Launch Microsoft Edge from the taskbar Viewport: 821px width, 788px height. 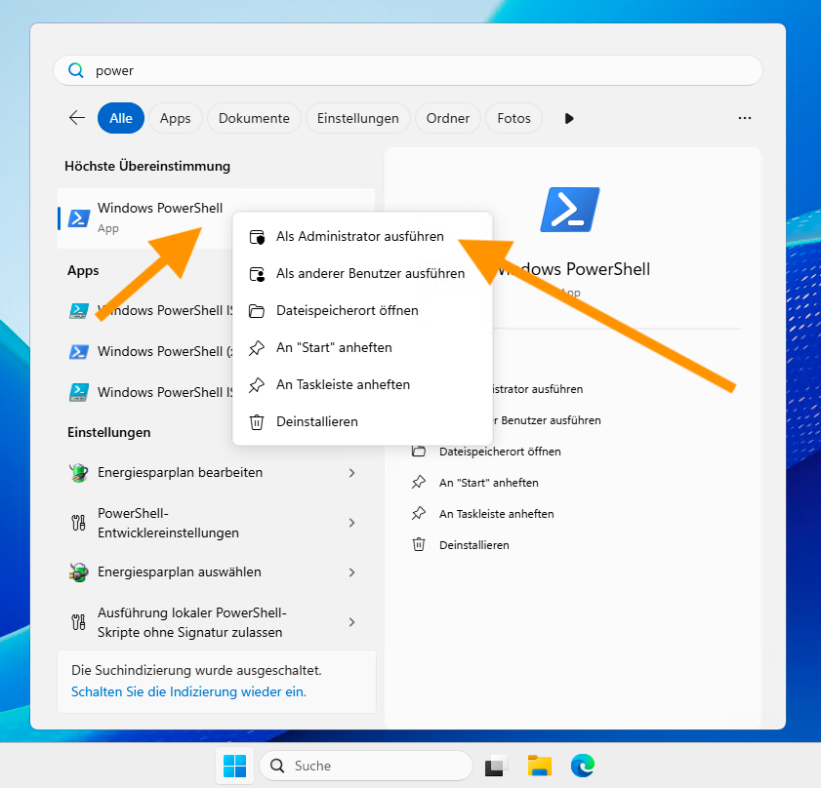(x=584, y=766)
